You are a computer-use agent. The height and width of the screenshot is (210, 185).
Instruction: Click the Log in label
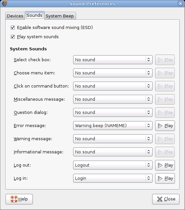pos(21,178)
